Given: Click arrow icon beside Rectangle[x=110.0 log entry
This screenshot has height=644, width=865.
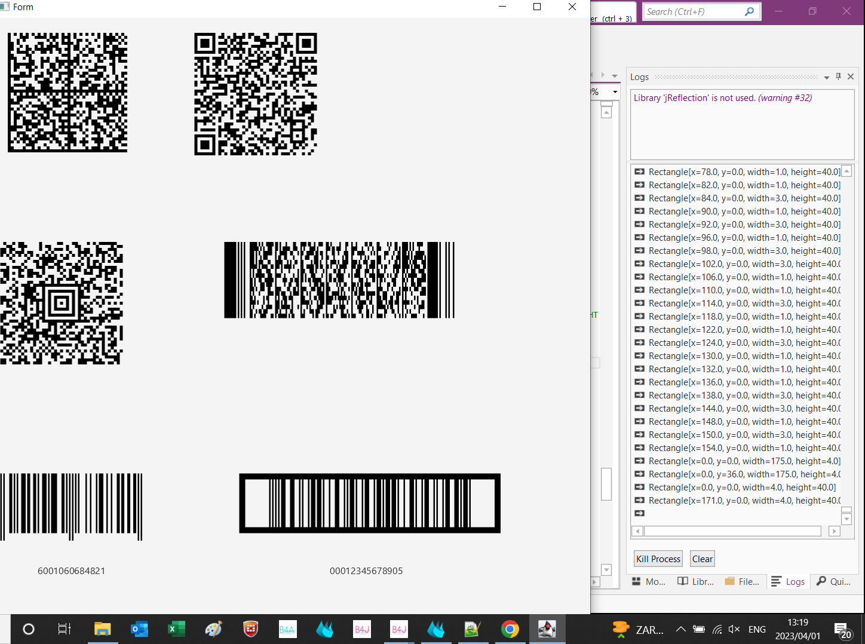Looking at the screenshot, I should [x=639, y=290].
